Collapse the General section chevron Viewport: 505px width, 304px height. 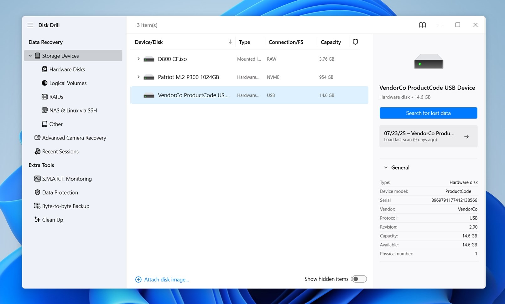click(x=386, y=168)
